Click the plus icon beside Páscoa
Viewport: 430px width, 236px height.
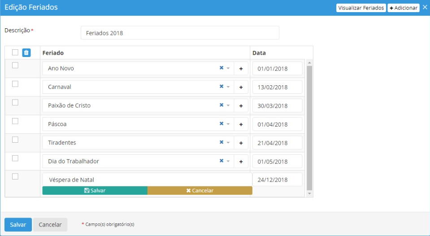pos(241,124)
